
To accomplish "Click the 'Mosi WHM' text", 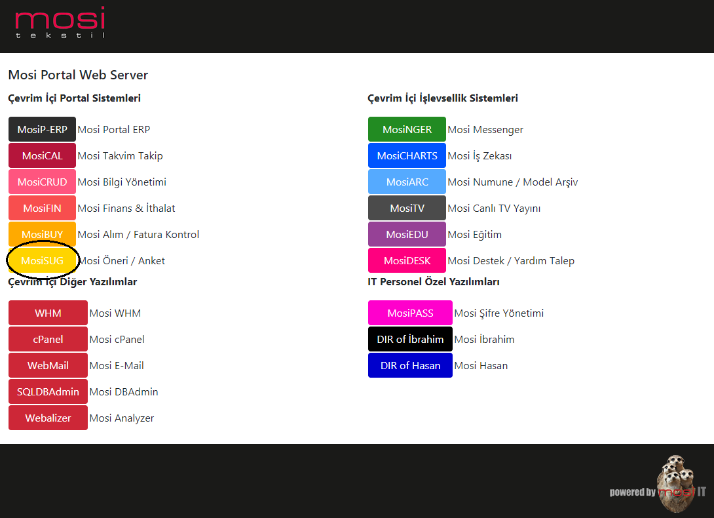I will pyautogui.click(x=115, y=313).
